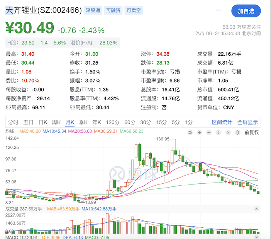Click the candlestick style icon beside 前复权

point(238,133)
